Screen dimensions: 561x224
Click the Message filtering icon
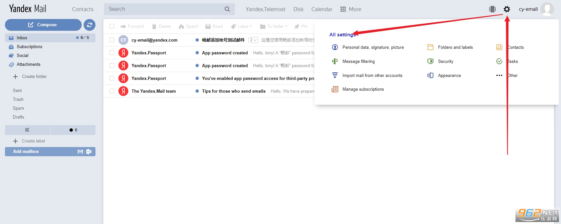[x=335, y=61]
